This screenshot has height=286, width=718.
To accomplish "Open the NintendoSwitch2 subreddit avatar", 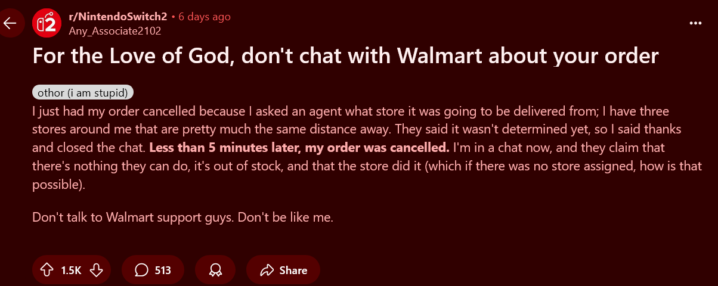I will click(x=47, y=23).
